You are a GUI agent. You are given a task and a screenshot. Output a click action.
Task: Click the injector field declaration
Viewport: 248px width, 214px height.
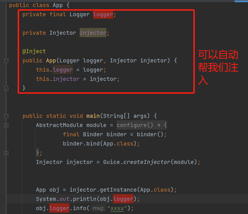(x=93, y=33)
